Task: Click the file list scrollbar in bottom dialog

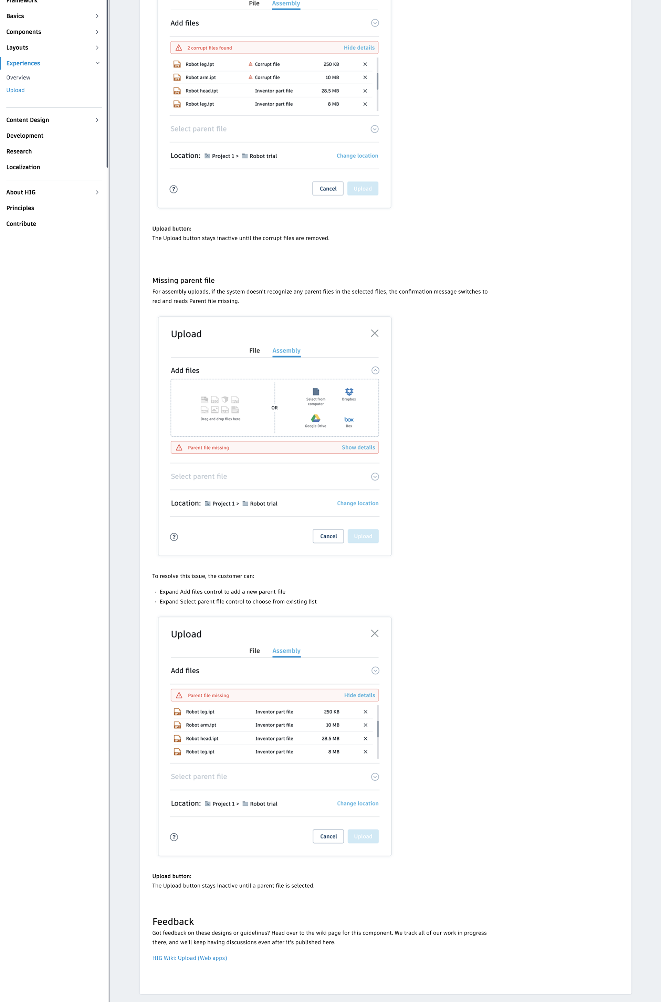Action: (x=378, y=729)
